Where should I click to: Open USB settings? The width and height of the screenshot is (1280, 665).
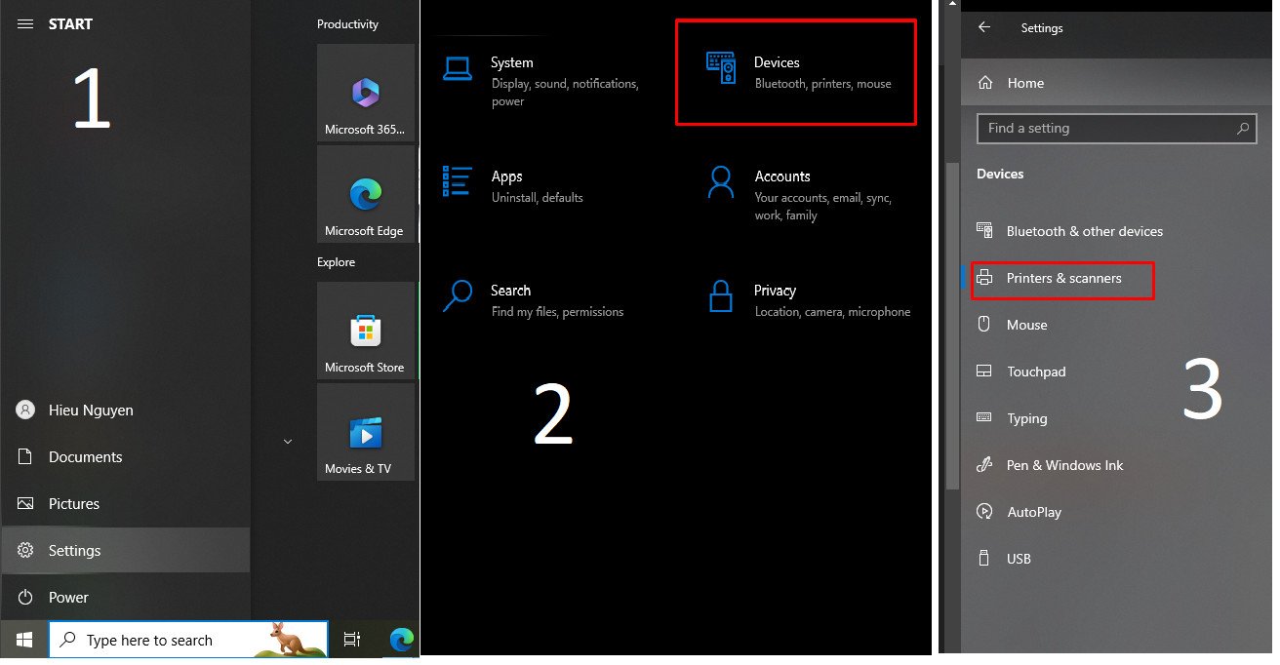1019,559
